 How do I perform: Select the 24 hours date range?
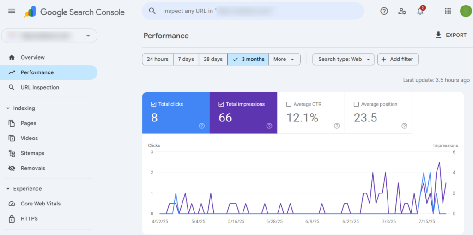coord(158,59)
